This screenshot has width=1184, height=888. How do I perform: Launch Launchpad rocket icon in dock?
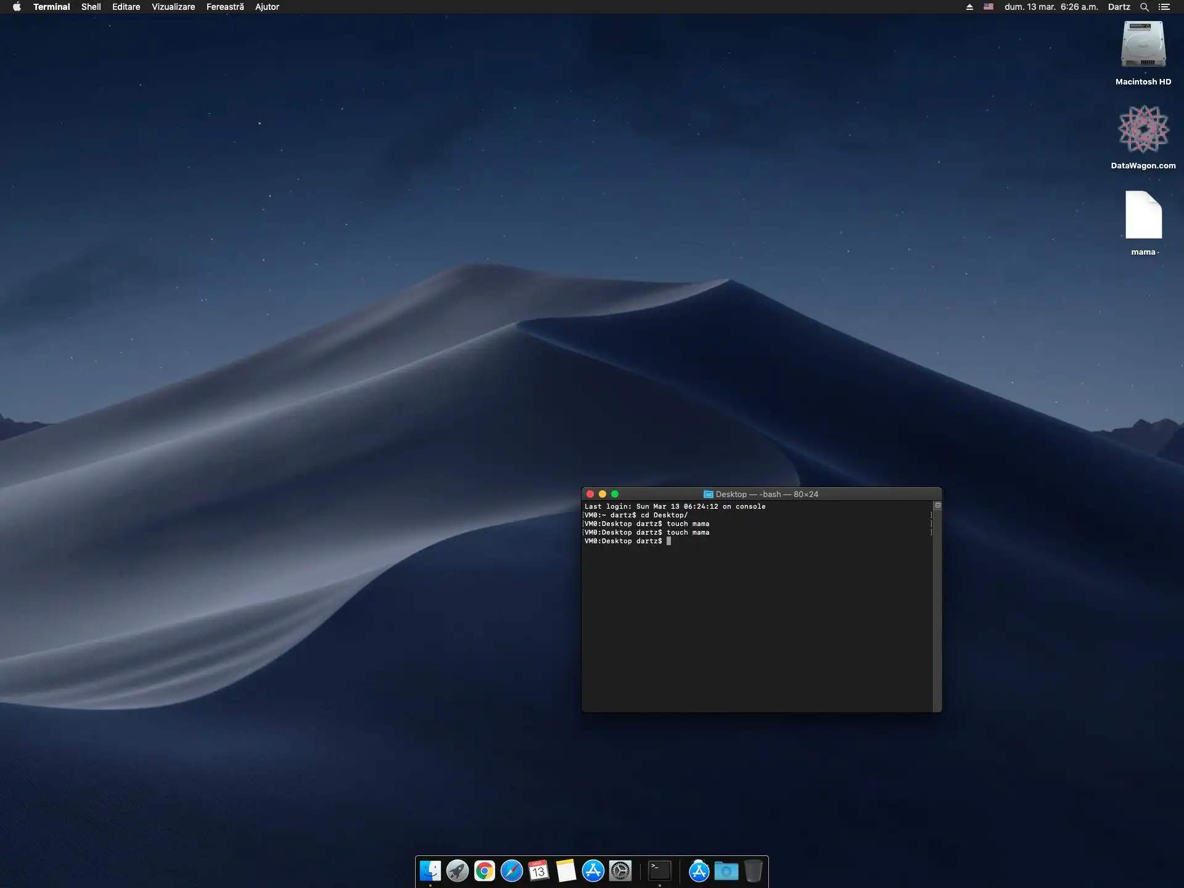457,871
